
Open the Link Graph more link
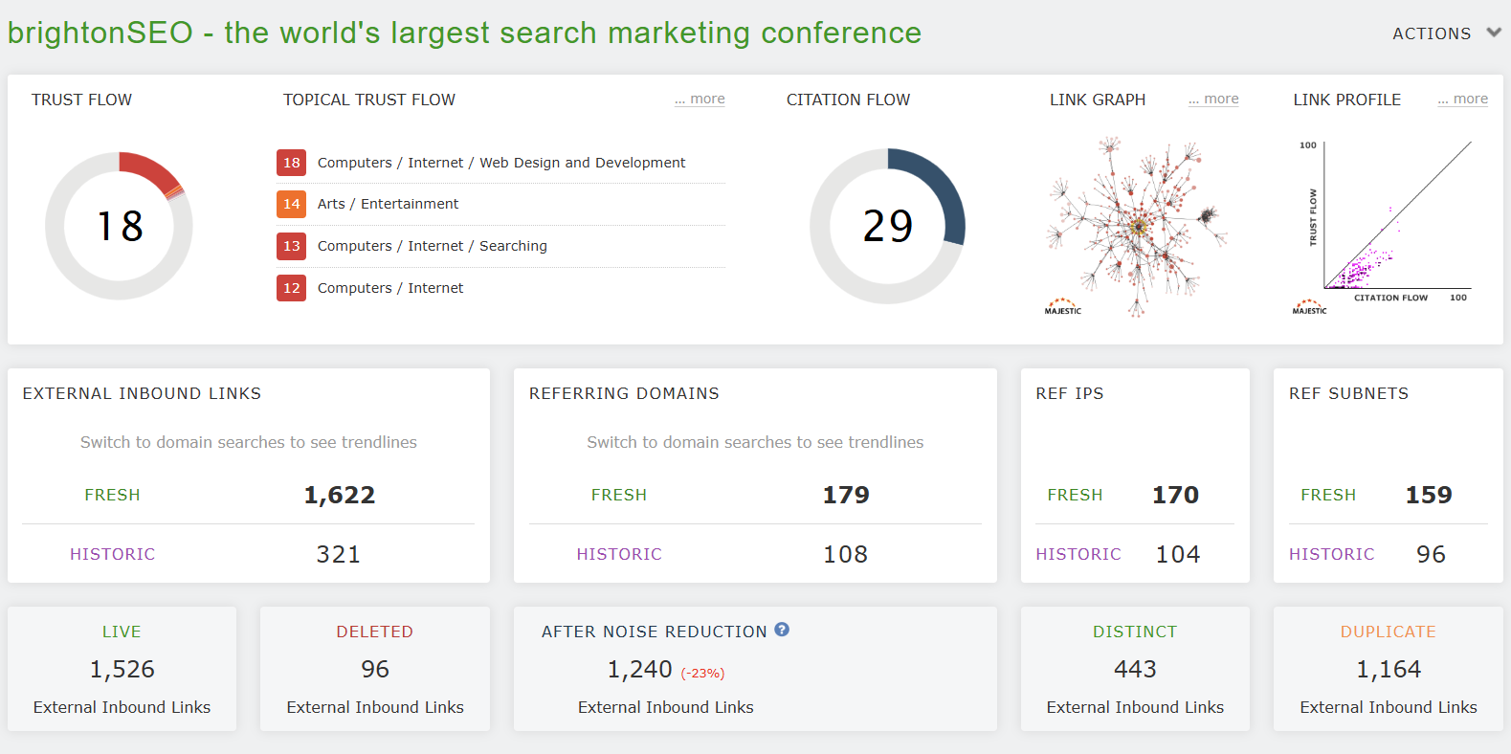pyautogui.click(x=1213, y=99)
